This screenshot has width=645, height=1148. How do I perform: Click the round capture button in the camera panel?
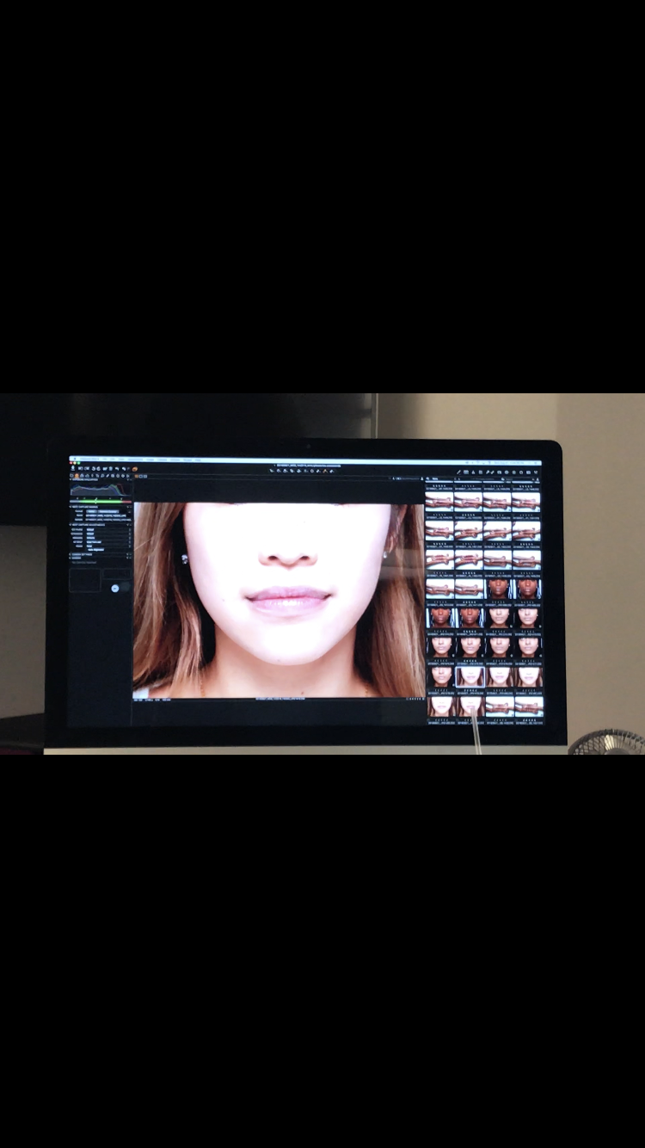click(115, 589)
